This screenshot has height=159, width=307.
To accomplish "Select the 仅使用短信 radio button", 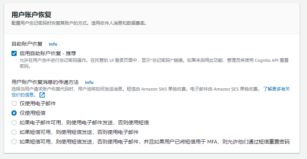I will coord(14,113).
